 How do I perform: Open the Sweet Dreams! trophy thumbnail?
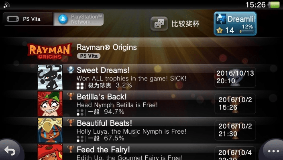pyautogui.click(x=50, y=77)
